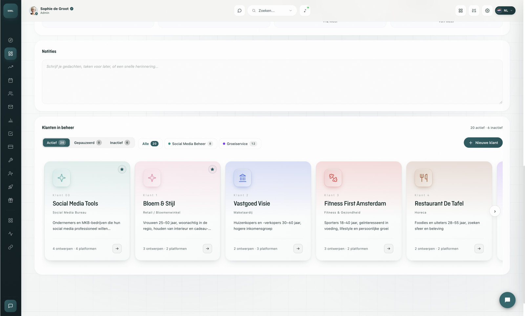
Task: Open the wrench tools icon in sidebar
Action: [10, 160]
